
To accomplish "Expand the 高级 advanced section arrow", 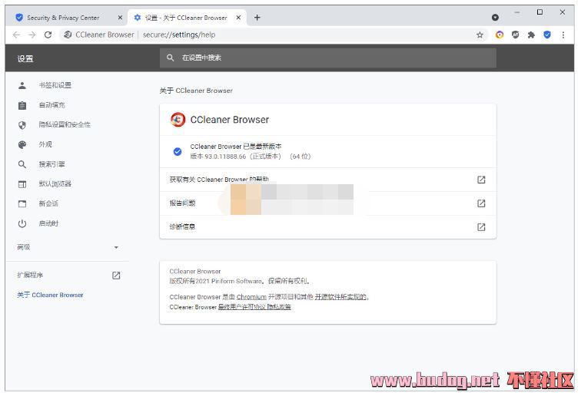I will tap(116, 247).
